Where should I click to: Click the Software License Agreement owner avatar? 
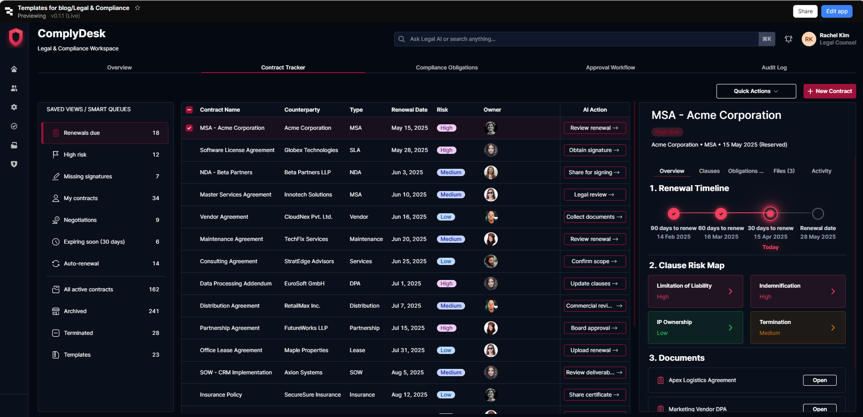pyautogui.click(x=491, y=150)
